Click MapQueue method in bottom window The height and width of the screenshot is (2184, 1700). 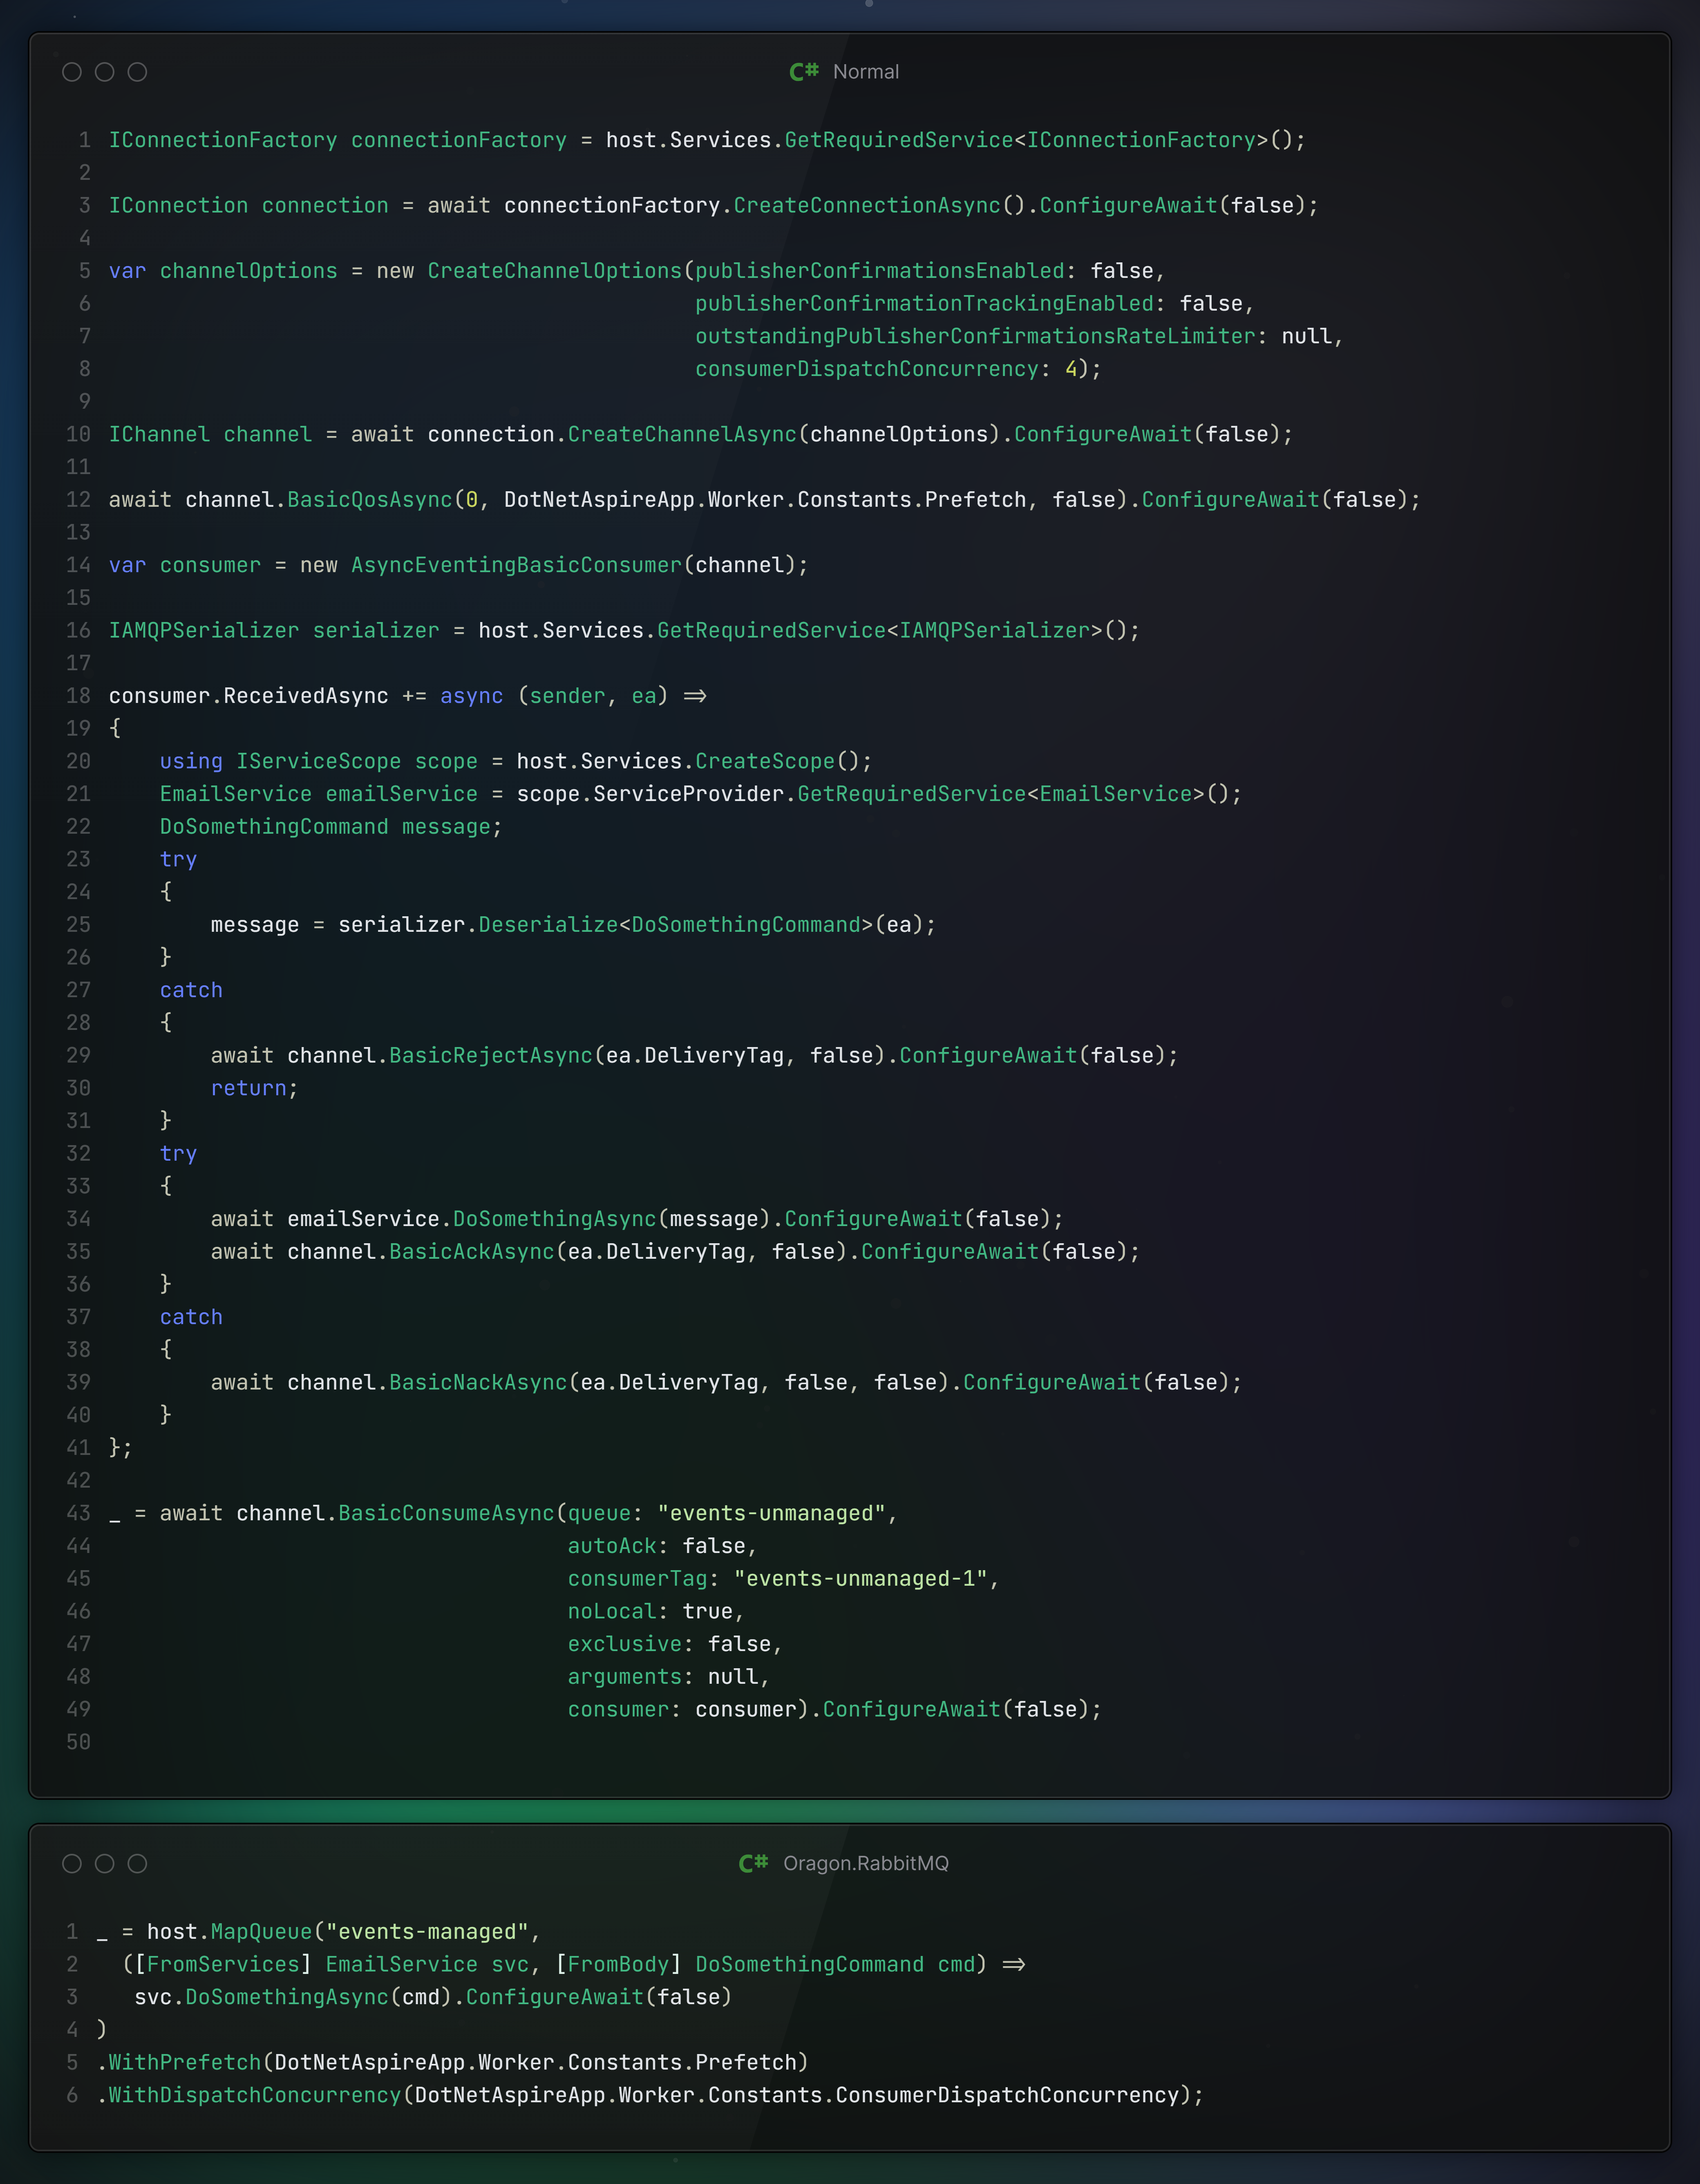(x=261, y=1932)
